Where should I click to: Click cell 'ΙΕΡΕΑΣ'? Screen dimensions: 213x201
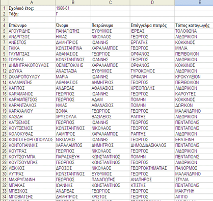[152, 31]
